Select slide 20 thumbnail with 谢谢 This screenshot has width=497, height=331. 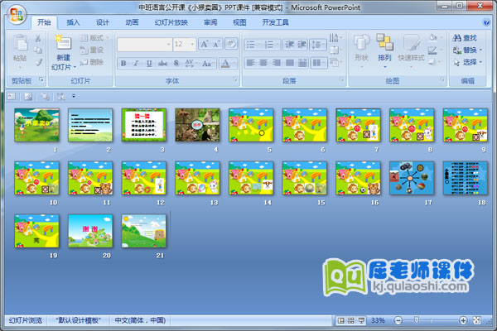click(90, 231)
